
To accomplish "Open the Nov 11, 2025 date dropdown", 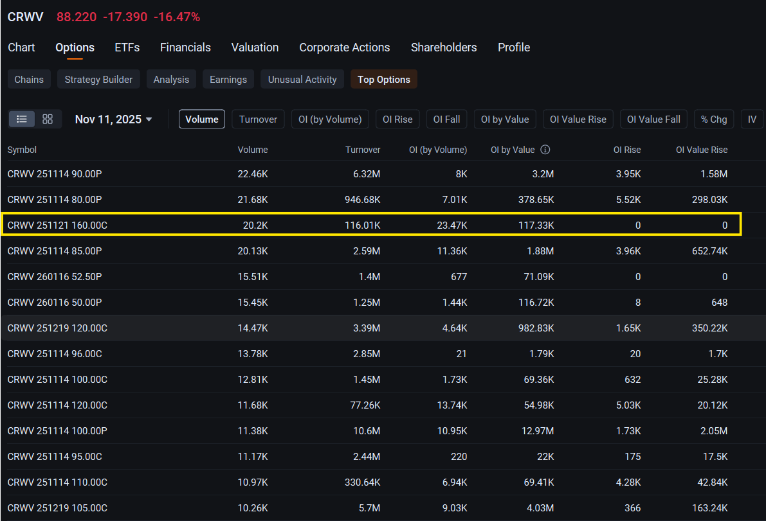I will (x=113, y=119).
